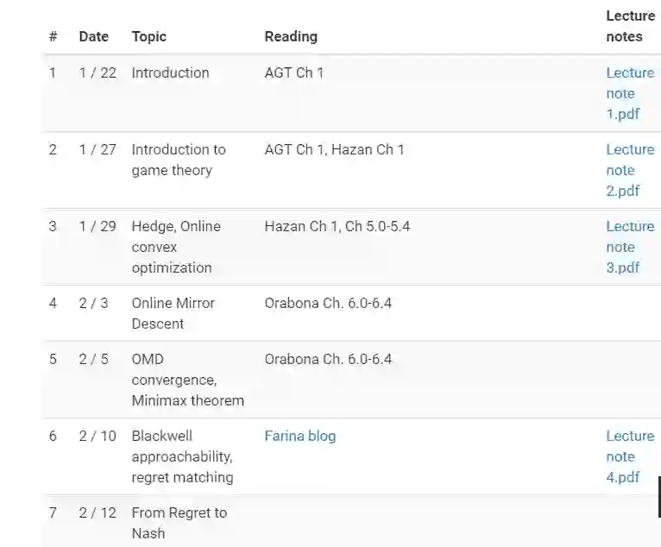
Task: Open the Lecture note 1.pdf link
Action: click(629, 93)
